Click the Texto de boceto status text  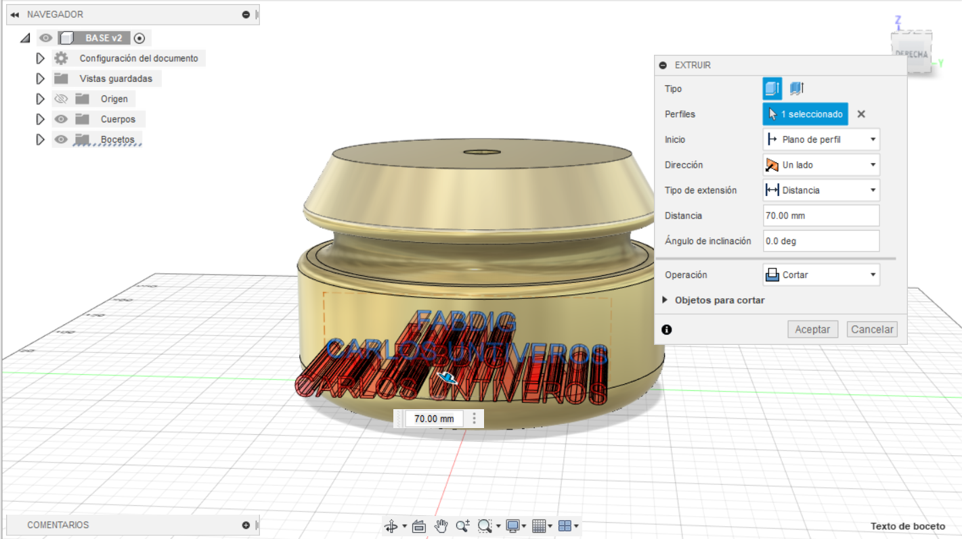coord(908,526)
